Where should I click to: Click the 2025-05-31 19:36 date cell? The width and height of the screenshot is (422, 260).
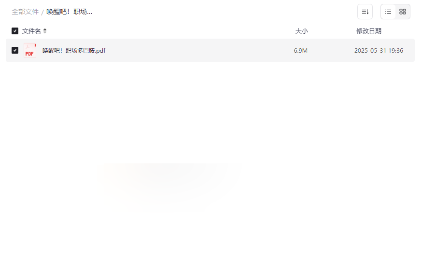click(x=379, y=51)
